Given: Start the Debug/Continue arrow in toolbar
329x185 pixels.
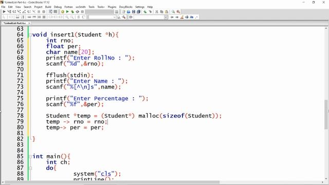Looking at the screenshot, I should point(4,12).
